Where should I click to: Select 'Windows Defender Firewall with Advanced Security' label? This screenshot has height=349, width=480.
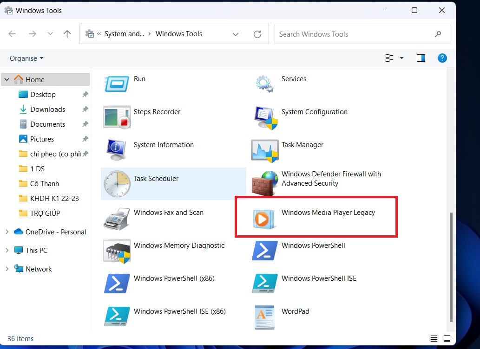331,179
